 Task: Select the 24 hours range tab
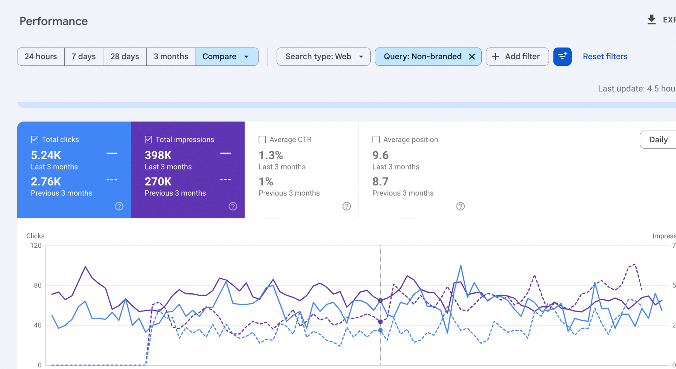(41, 56)
